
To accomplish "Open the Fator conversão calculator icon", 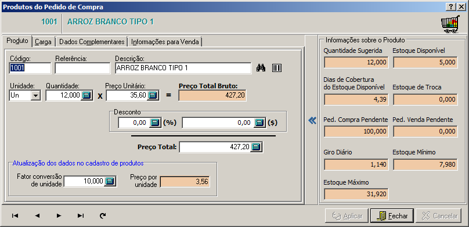I will click(110, 181).
